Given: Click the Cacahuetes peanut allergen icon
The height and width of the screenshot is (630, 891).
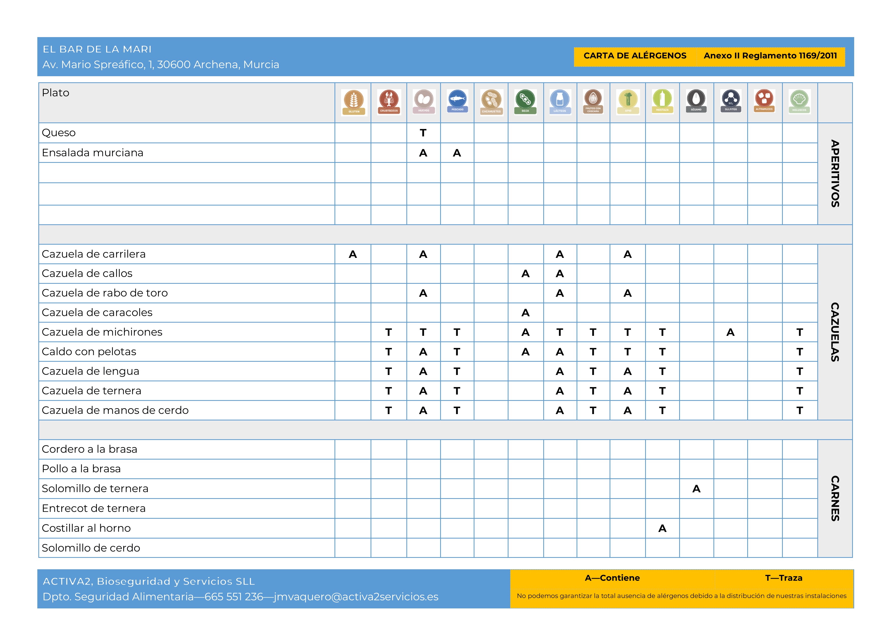Looking at the screenshot, I should 491,102.
